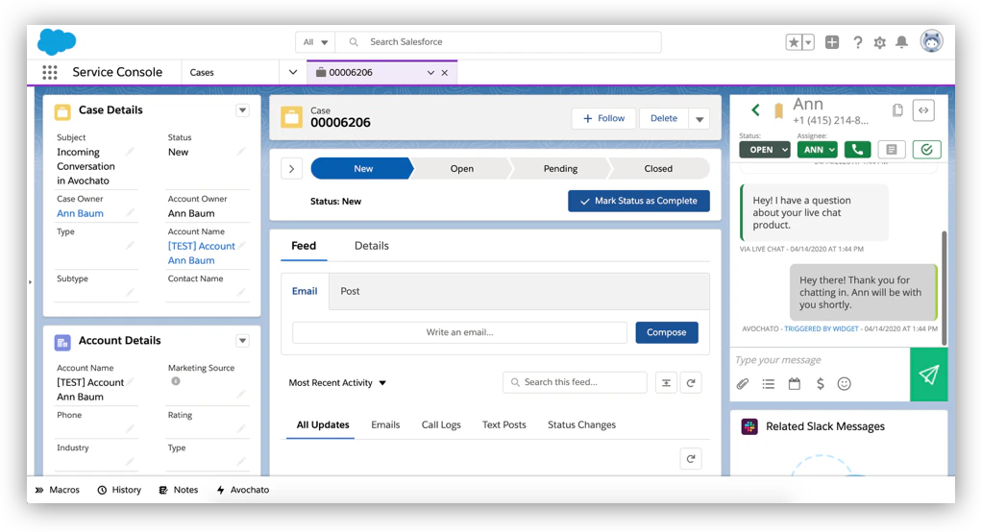Open the Help question mark icon
982x532 pixels.
[857, 42]
